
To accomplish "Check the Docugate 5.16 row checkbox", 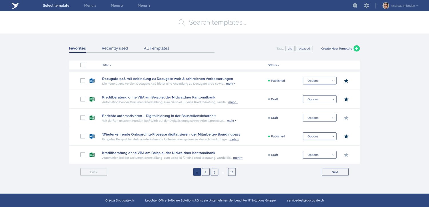I will [x=83, y=81].
